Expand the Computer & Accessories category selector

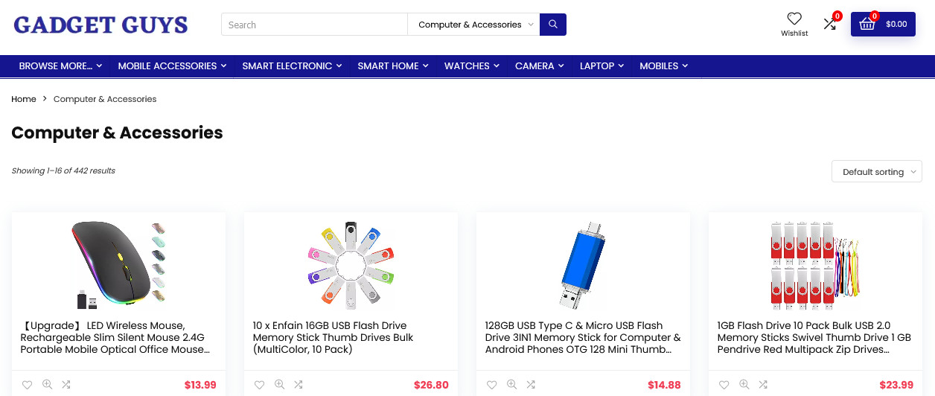click(x=473, y=25)
